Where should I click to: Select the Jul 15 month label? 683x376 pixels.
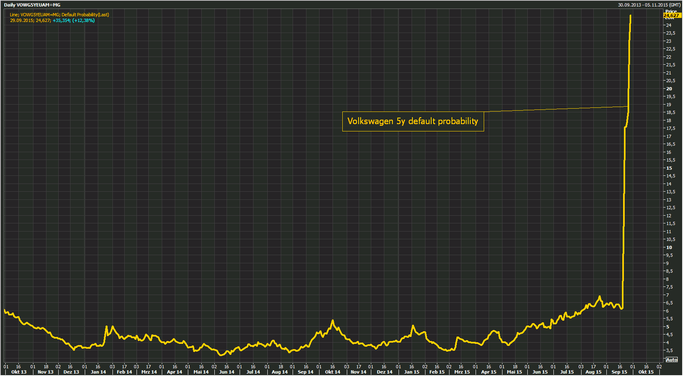[567, 372]
